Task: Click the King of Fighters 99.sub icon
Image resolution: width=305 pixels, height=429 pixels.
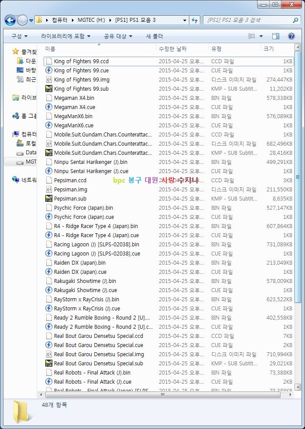Action: click(49, 89)
